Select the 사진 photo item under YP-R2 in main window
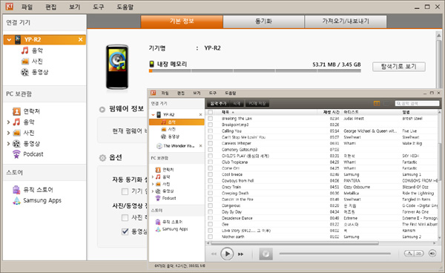Viewport: 445px width, 273px height. coord(32,62)
